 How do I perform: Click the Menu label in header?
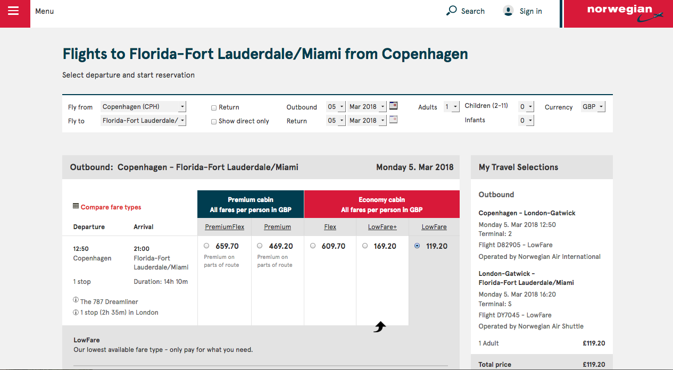pyautogui.click(x=45, y=11)
